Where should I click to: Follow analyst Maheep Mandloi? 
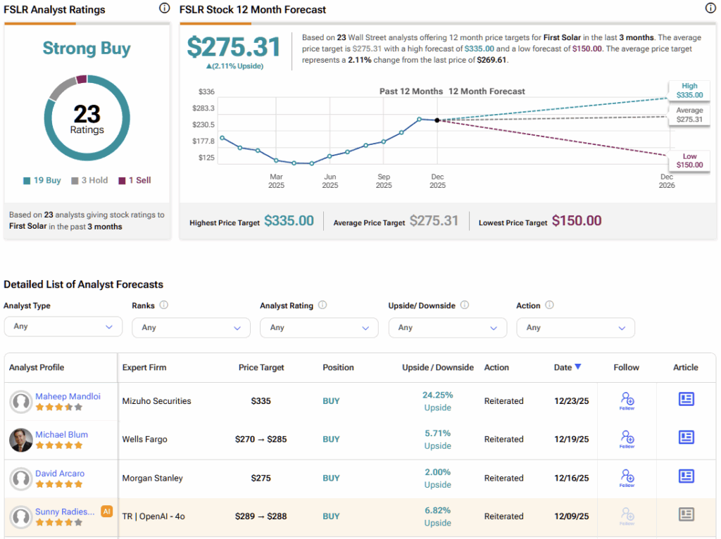[x=627, y=400]
